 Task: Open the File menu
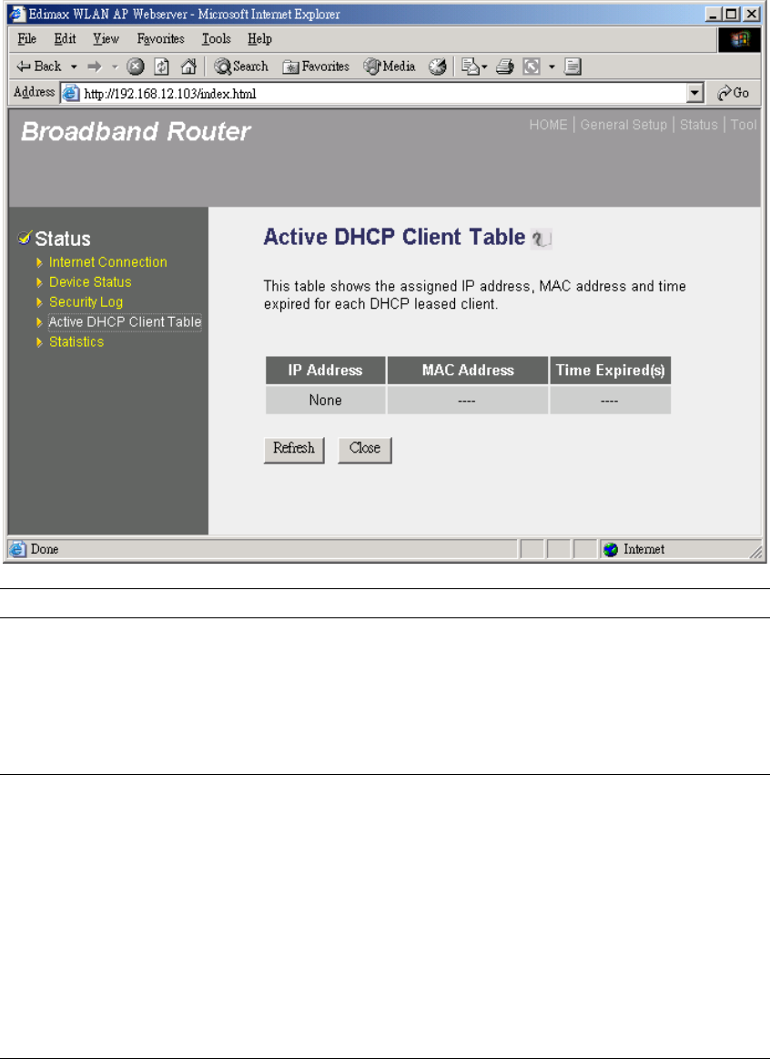coord(27,38)
